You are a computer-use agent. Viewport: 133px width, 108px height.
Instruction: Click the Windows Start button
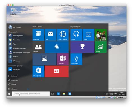coord(9,94)
